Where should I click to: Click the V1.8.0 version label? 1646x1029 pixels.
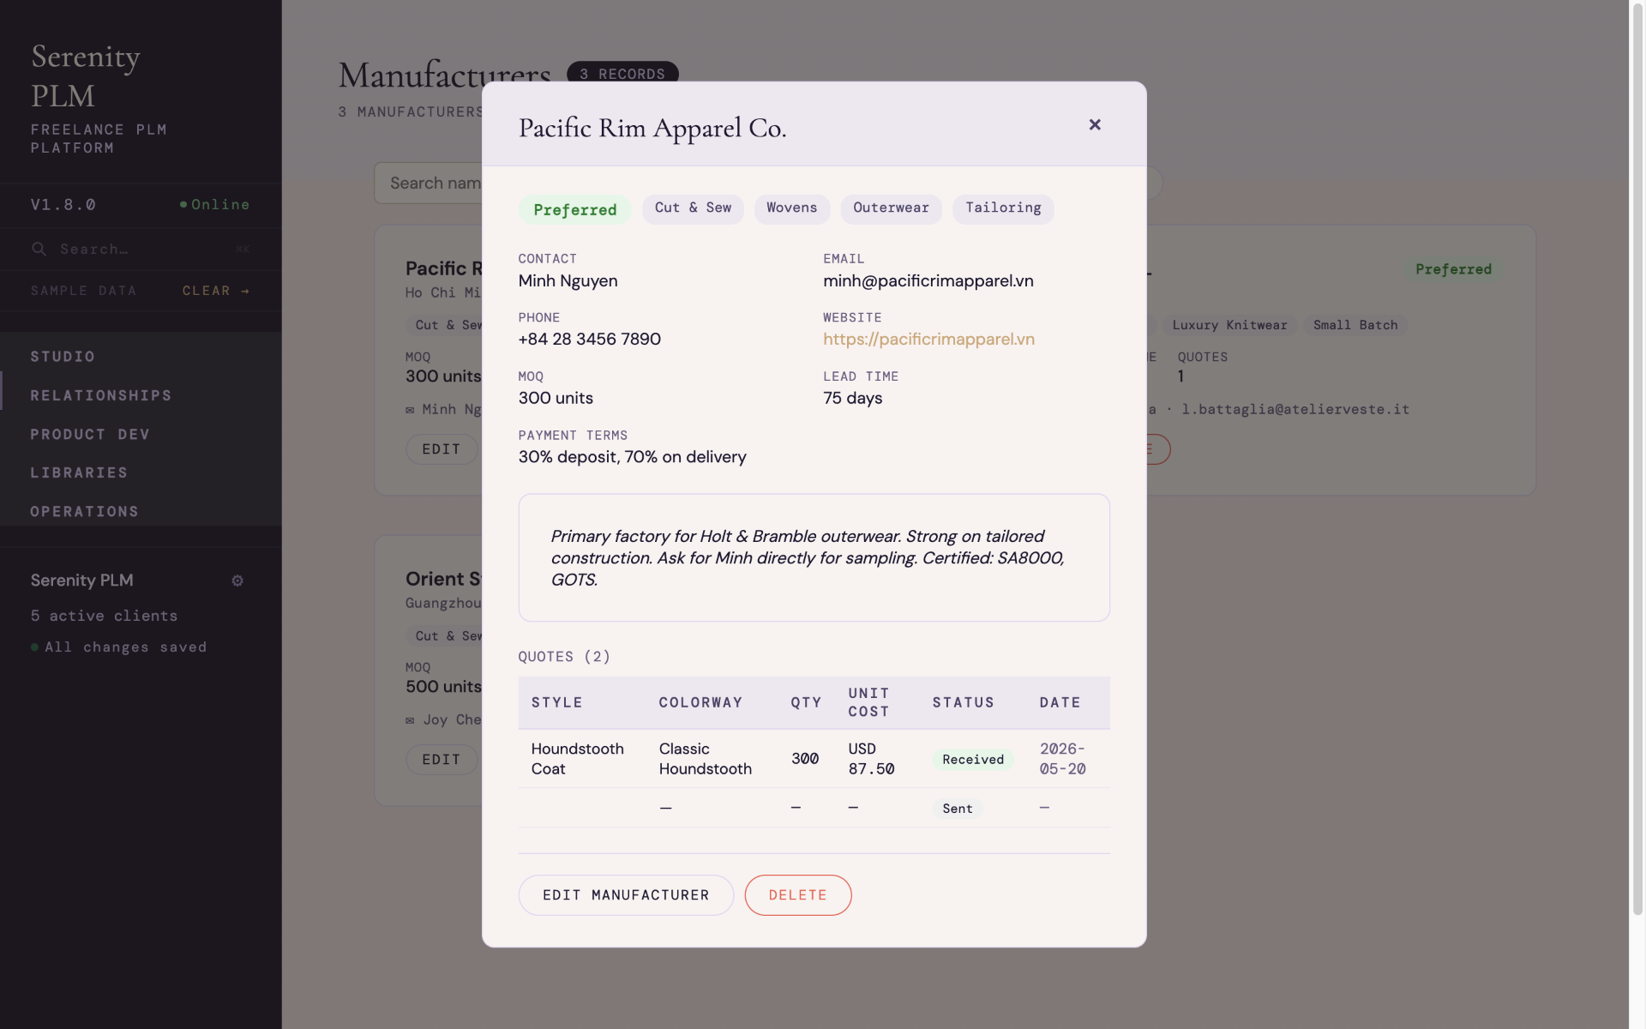pyautogui.click(x=63, y=204)
